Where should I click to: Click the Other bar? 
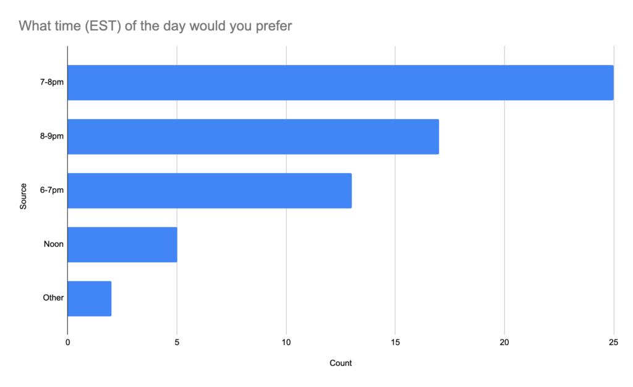(89, 299)
